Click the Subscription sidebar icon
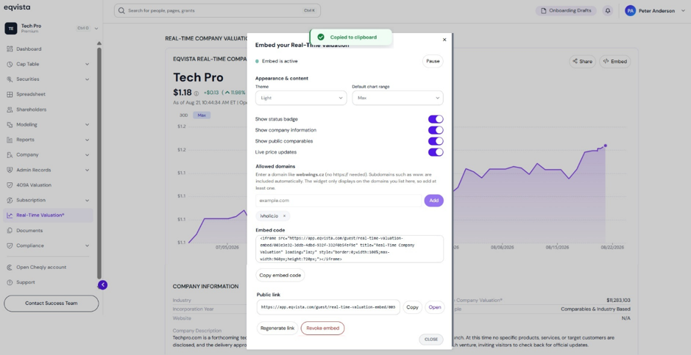The image size is (691, 355). (x=10, y=200)
